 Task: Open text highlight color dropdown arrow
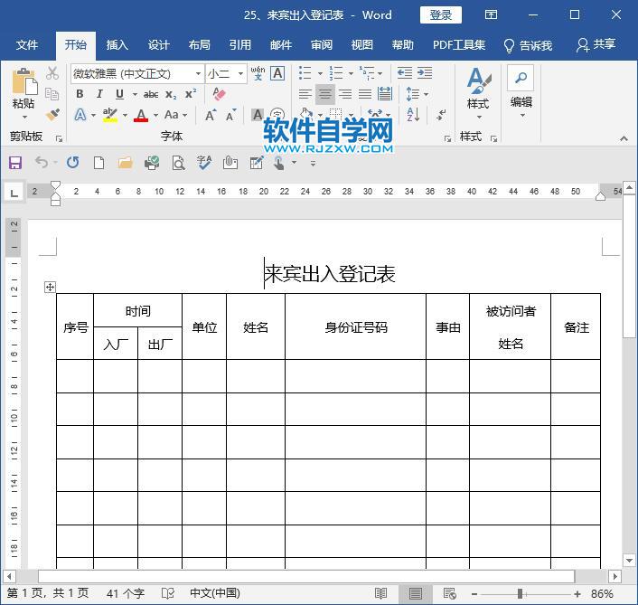[x=125, y=115]
